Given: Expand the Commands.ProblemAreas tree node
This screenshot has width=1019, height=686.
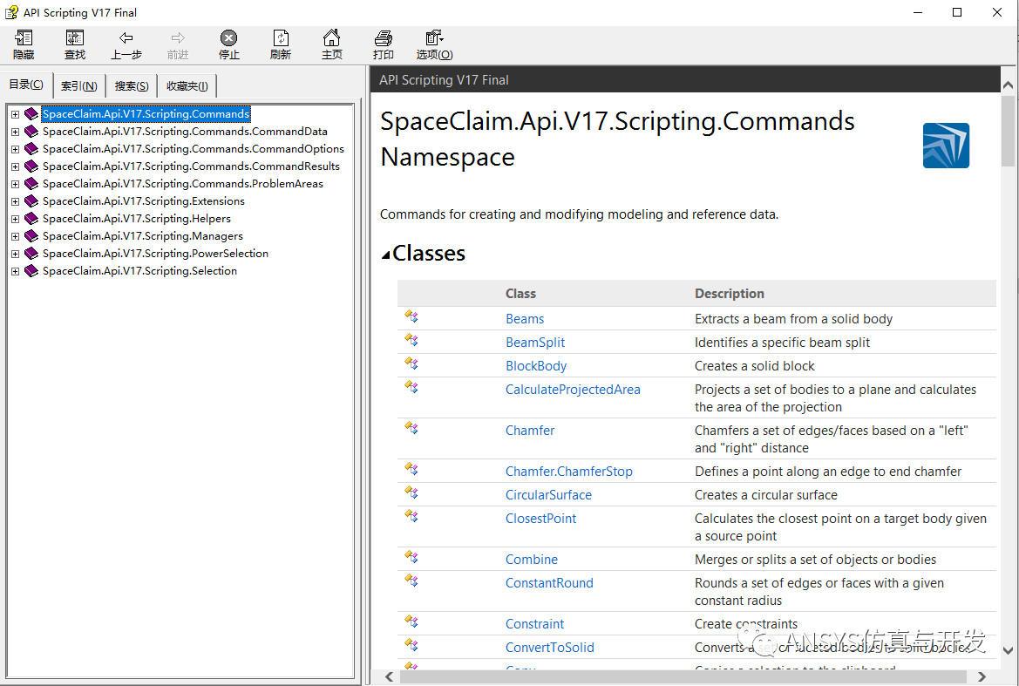Looking at the screenshot, I should pos(15,185).
